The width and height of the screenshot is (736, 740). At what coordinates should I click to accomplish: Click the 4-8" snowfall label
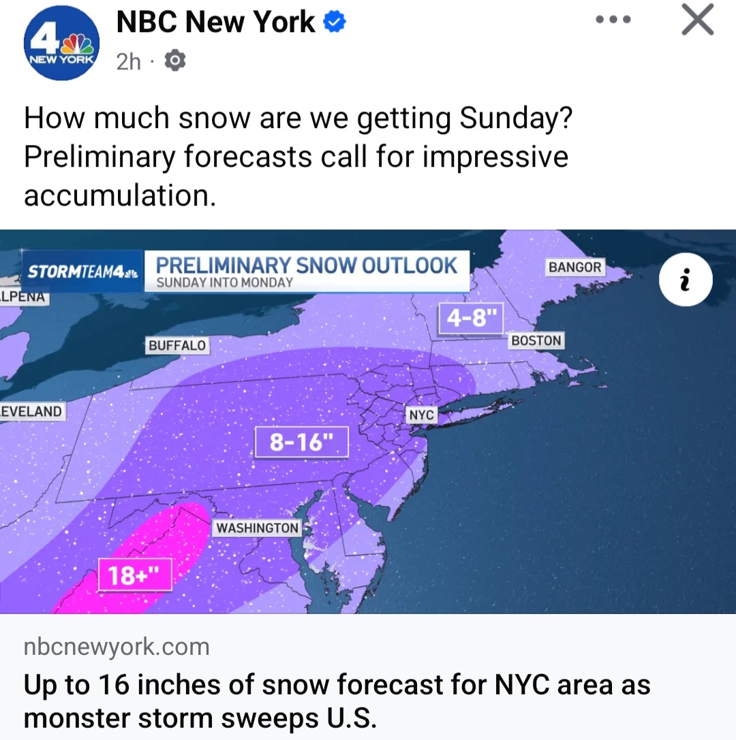(x=470, y=318)
